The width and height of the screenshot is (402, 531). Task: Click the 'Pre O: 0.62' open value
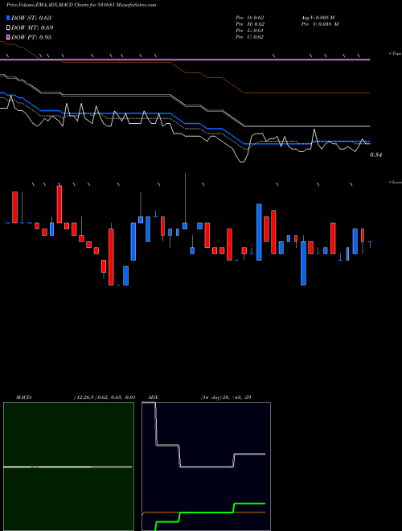point(250,18)
